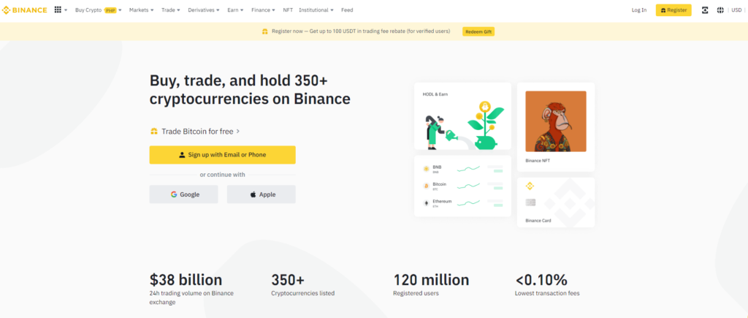Image resolution: width=748 pixels, height=318 pixels.
Task: Click Sign up with Email or Phone
Action: [x=222, y=155]
